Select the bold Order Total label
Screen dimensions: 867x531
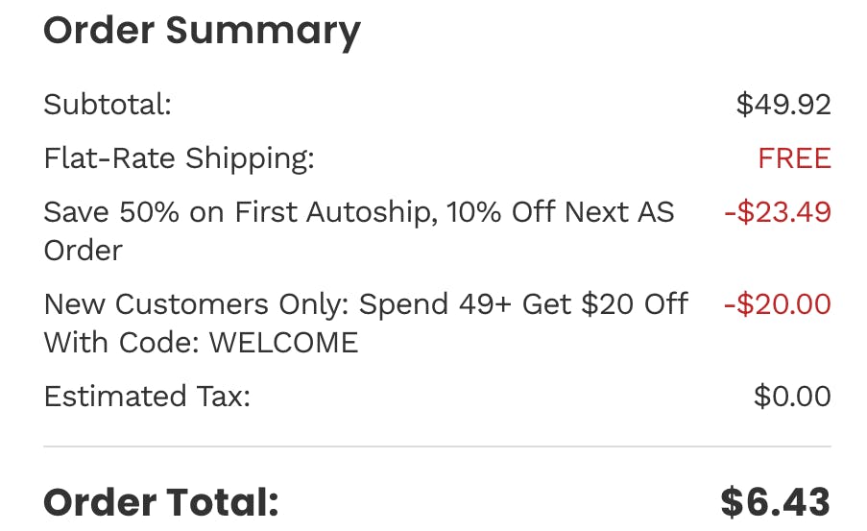161,502
